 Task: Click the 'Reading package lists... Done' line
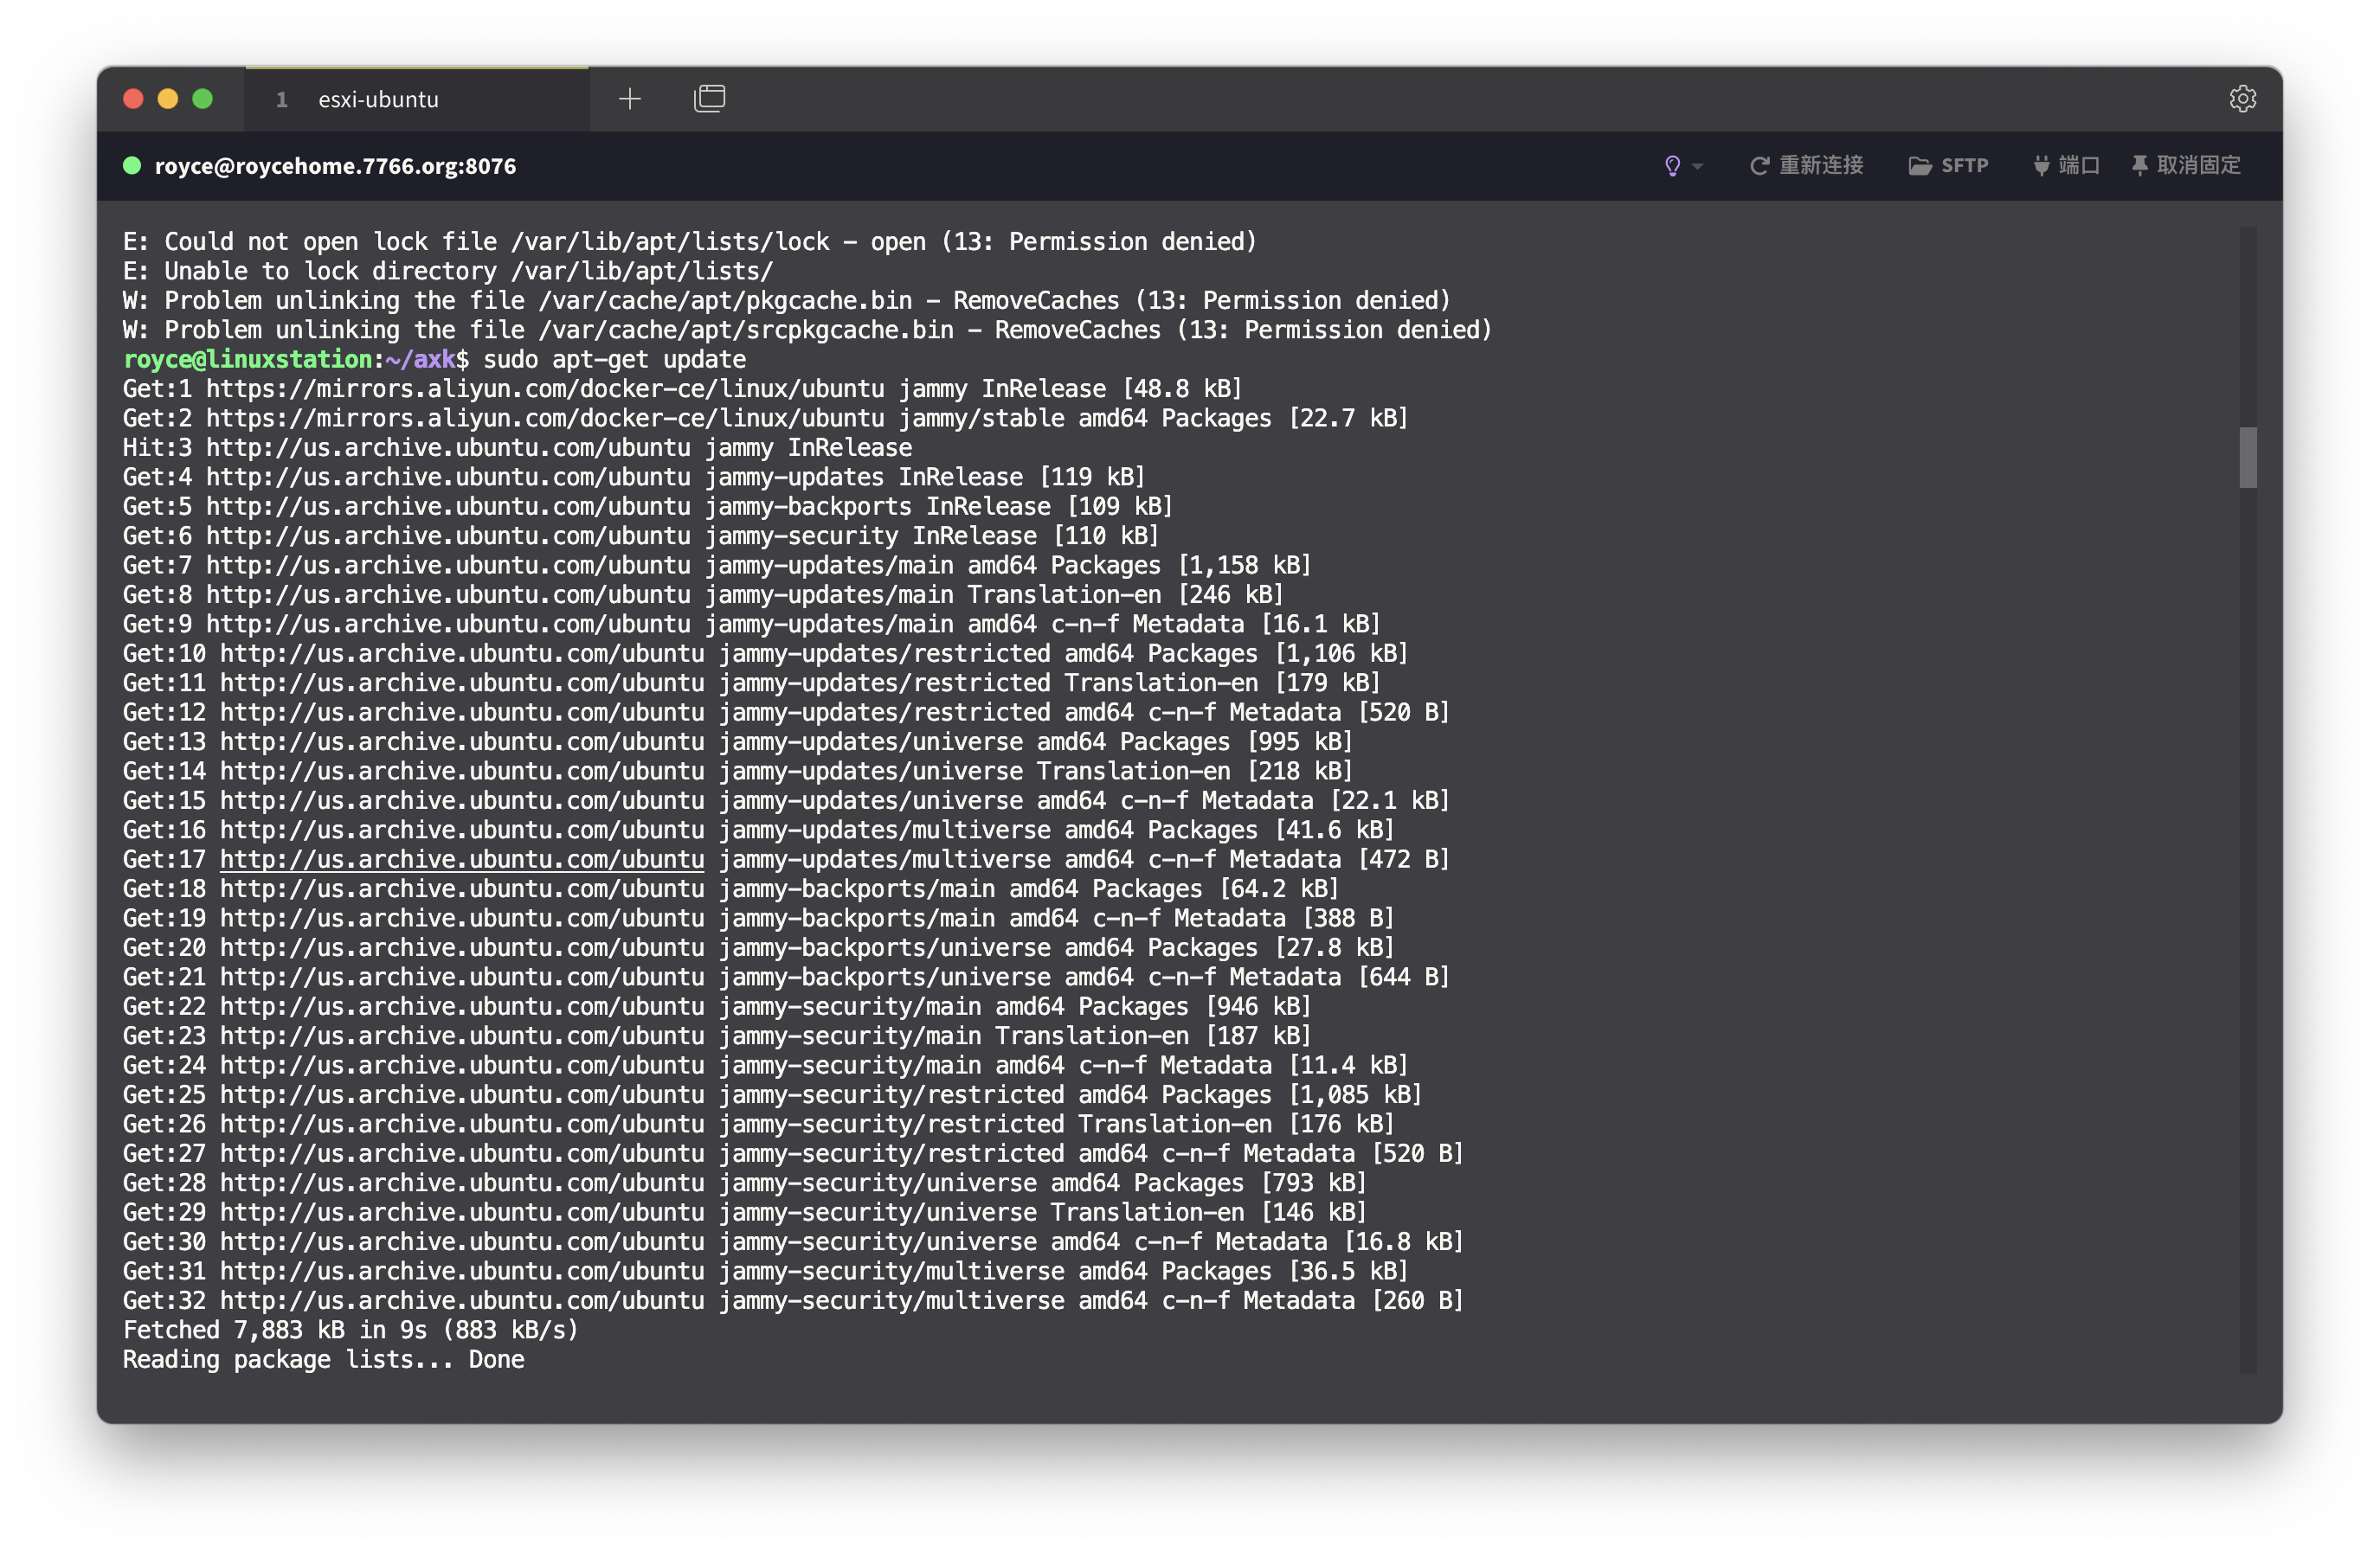pos(323,1359)
